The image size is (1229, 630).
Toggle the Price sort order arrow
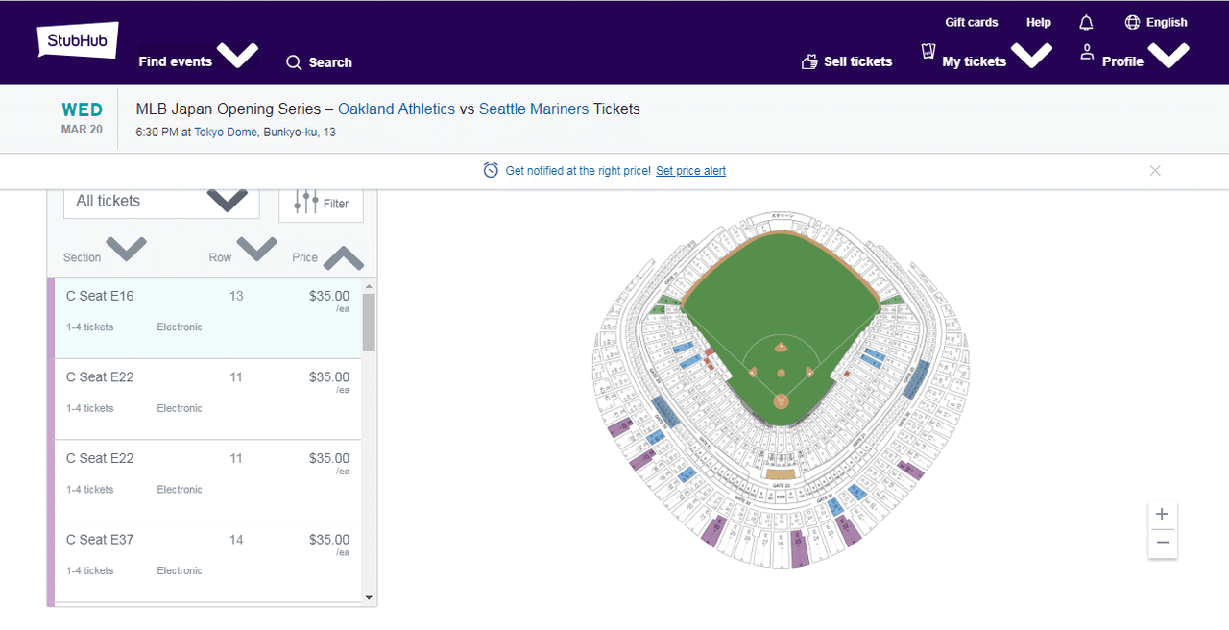click(343, 254)
